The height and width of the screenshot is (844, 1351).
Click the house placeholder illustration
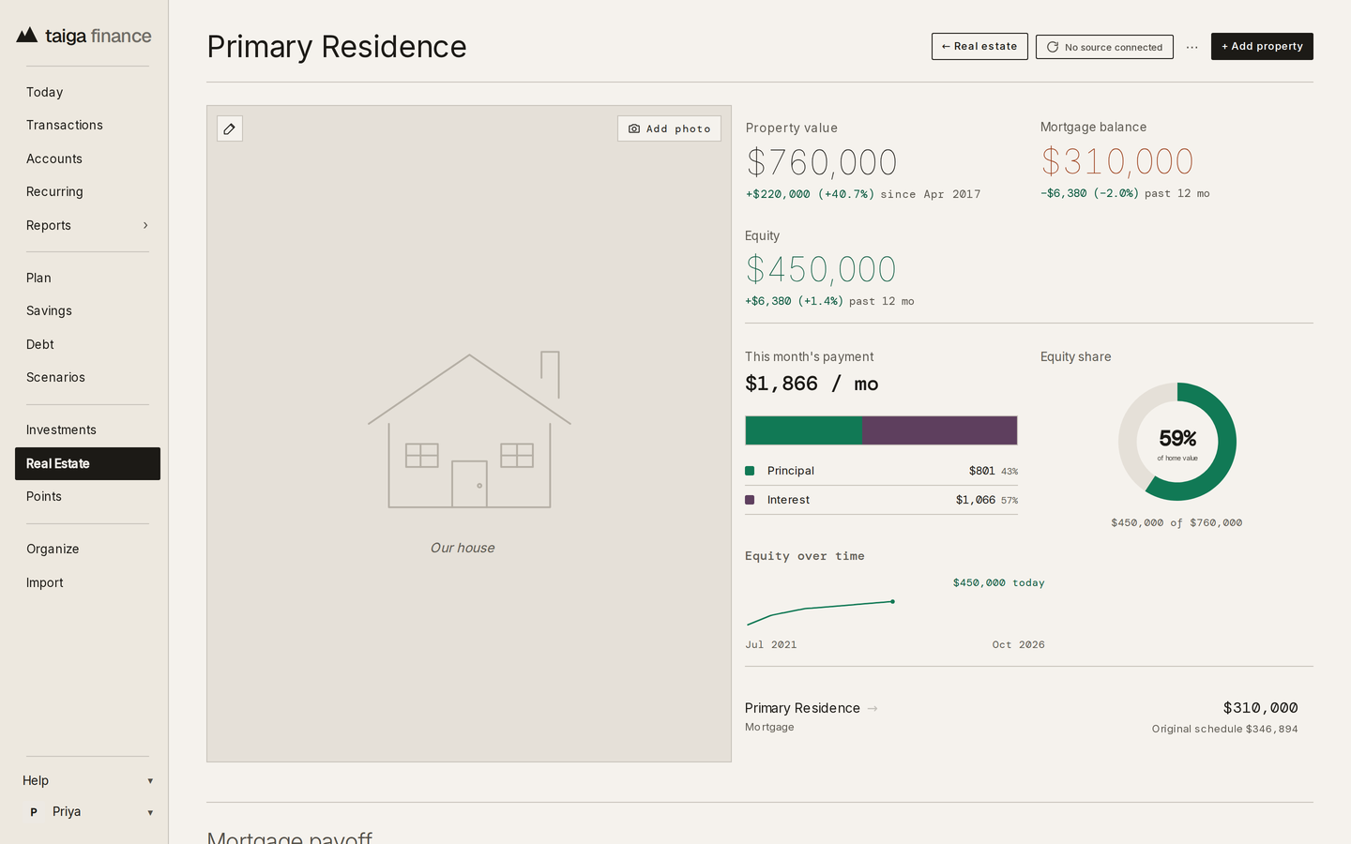[x=469, y=430]
